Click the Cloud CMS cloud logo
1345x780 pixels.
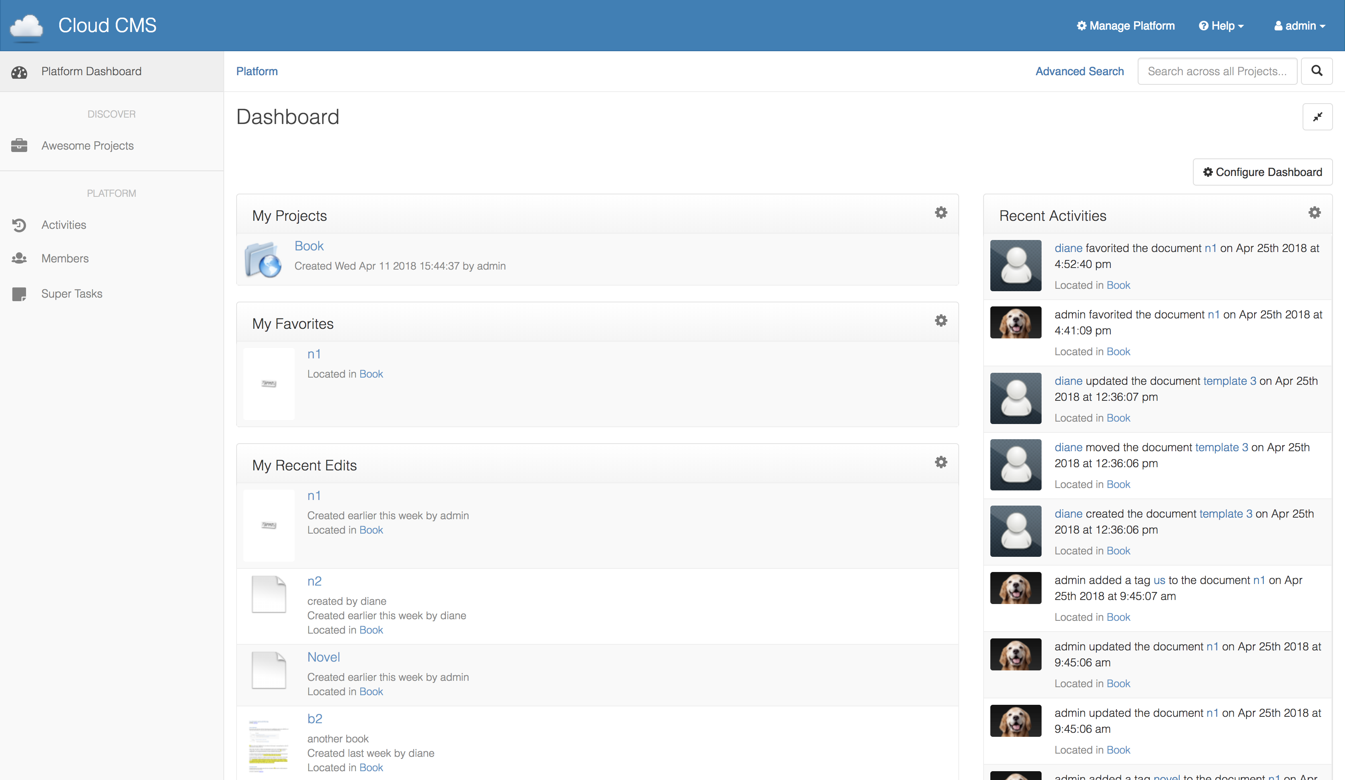pos(27,26)
